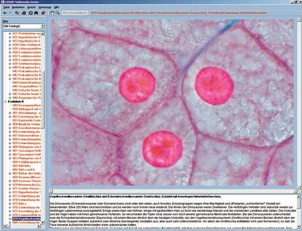
Task: Select tree item 071
Action: click(x=27, y=189)
